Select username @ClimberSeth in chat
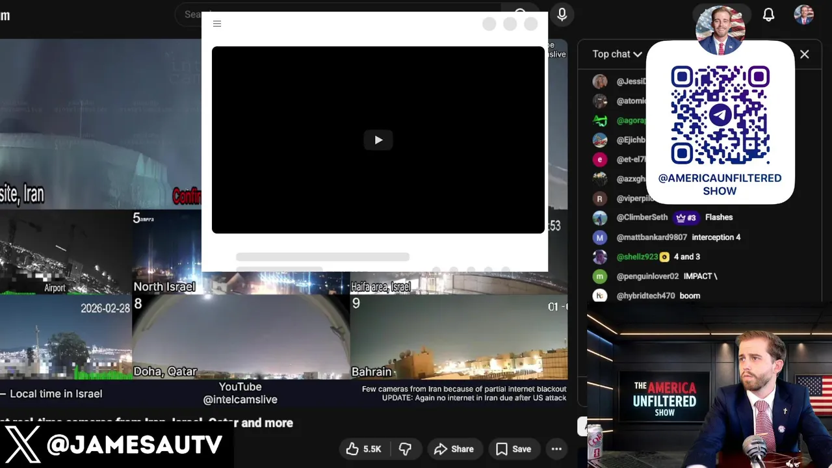The image size is (832, 468). pos(642,218)
